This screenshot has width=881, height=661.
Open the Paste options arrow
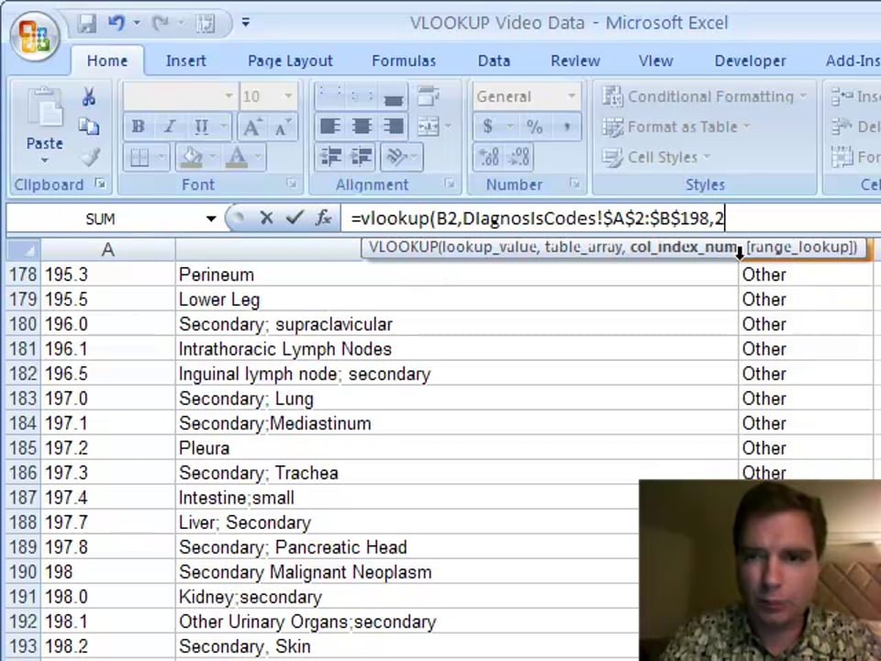[44, 161]
